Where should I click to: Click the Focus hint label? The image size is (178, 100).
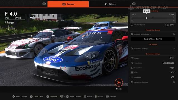tap(100, 96)
